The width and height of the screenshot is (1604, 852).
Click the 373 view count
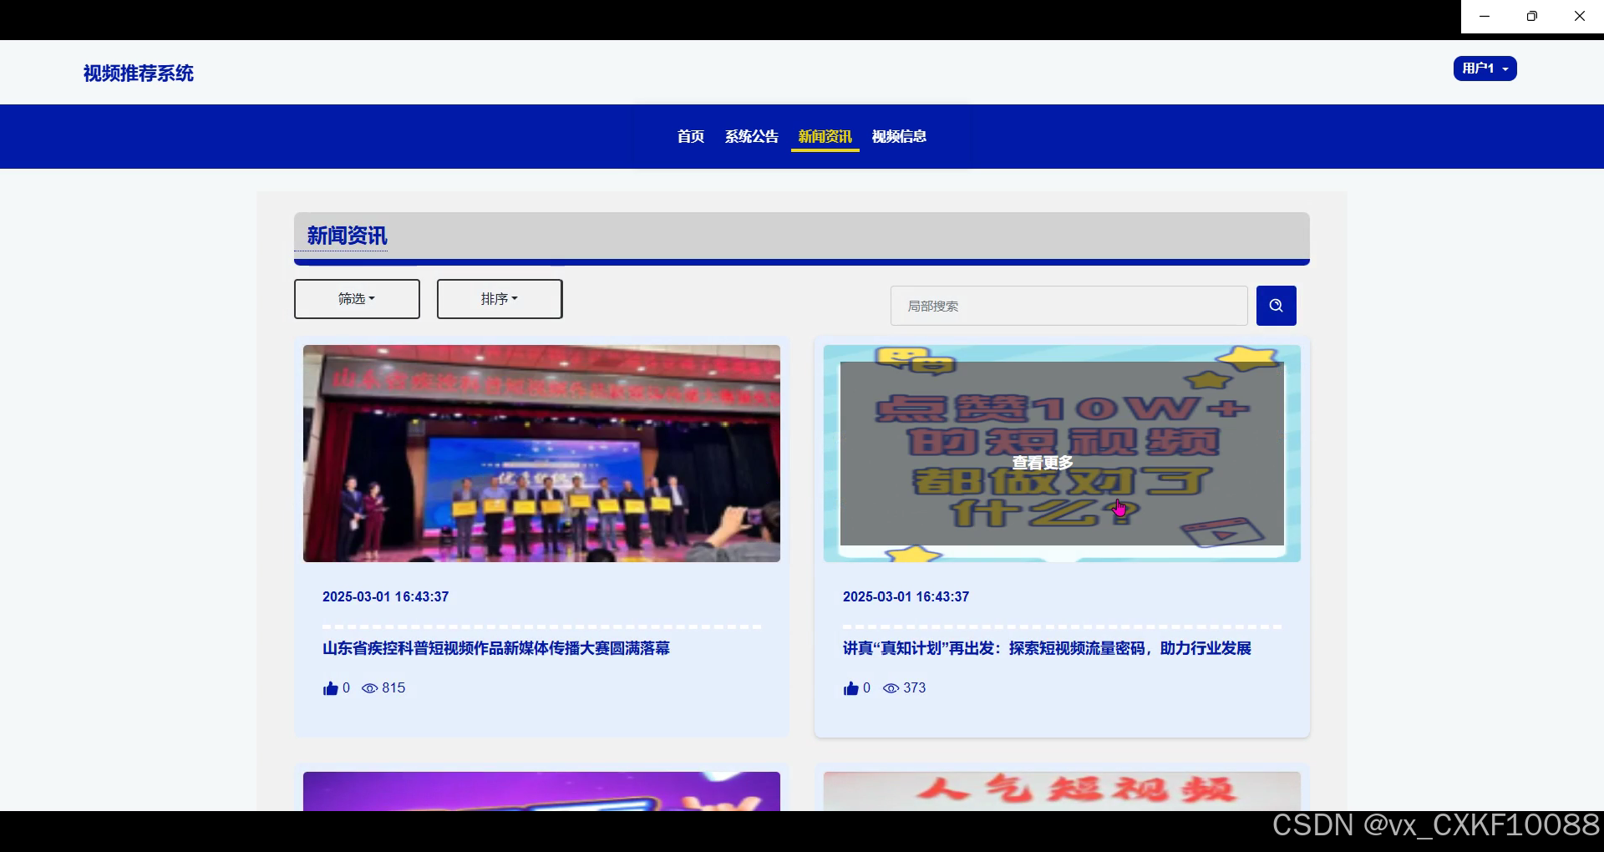(914, 688)
